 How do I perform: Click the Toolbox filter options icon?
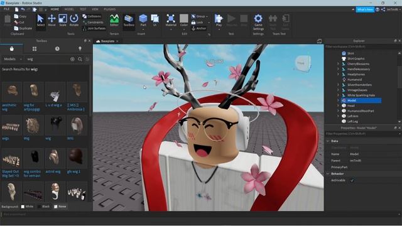[x=87, y=59]
